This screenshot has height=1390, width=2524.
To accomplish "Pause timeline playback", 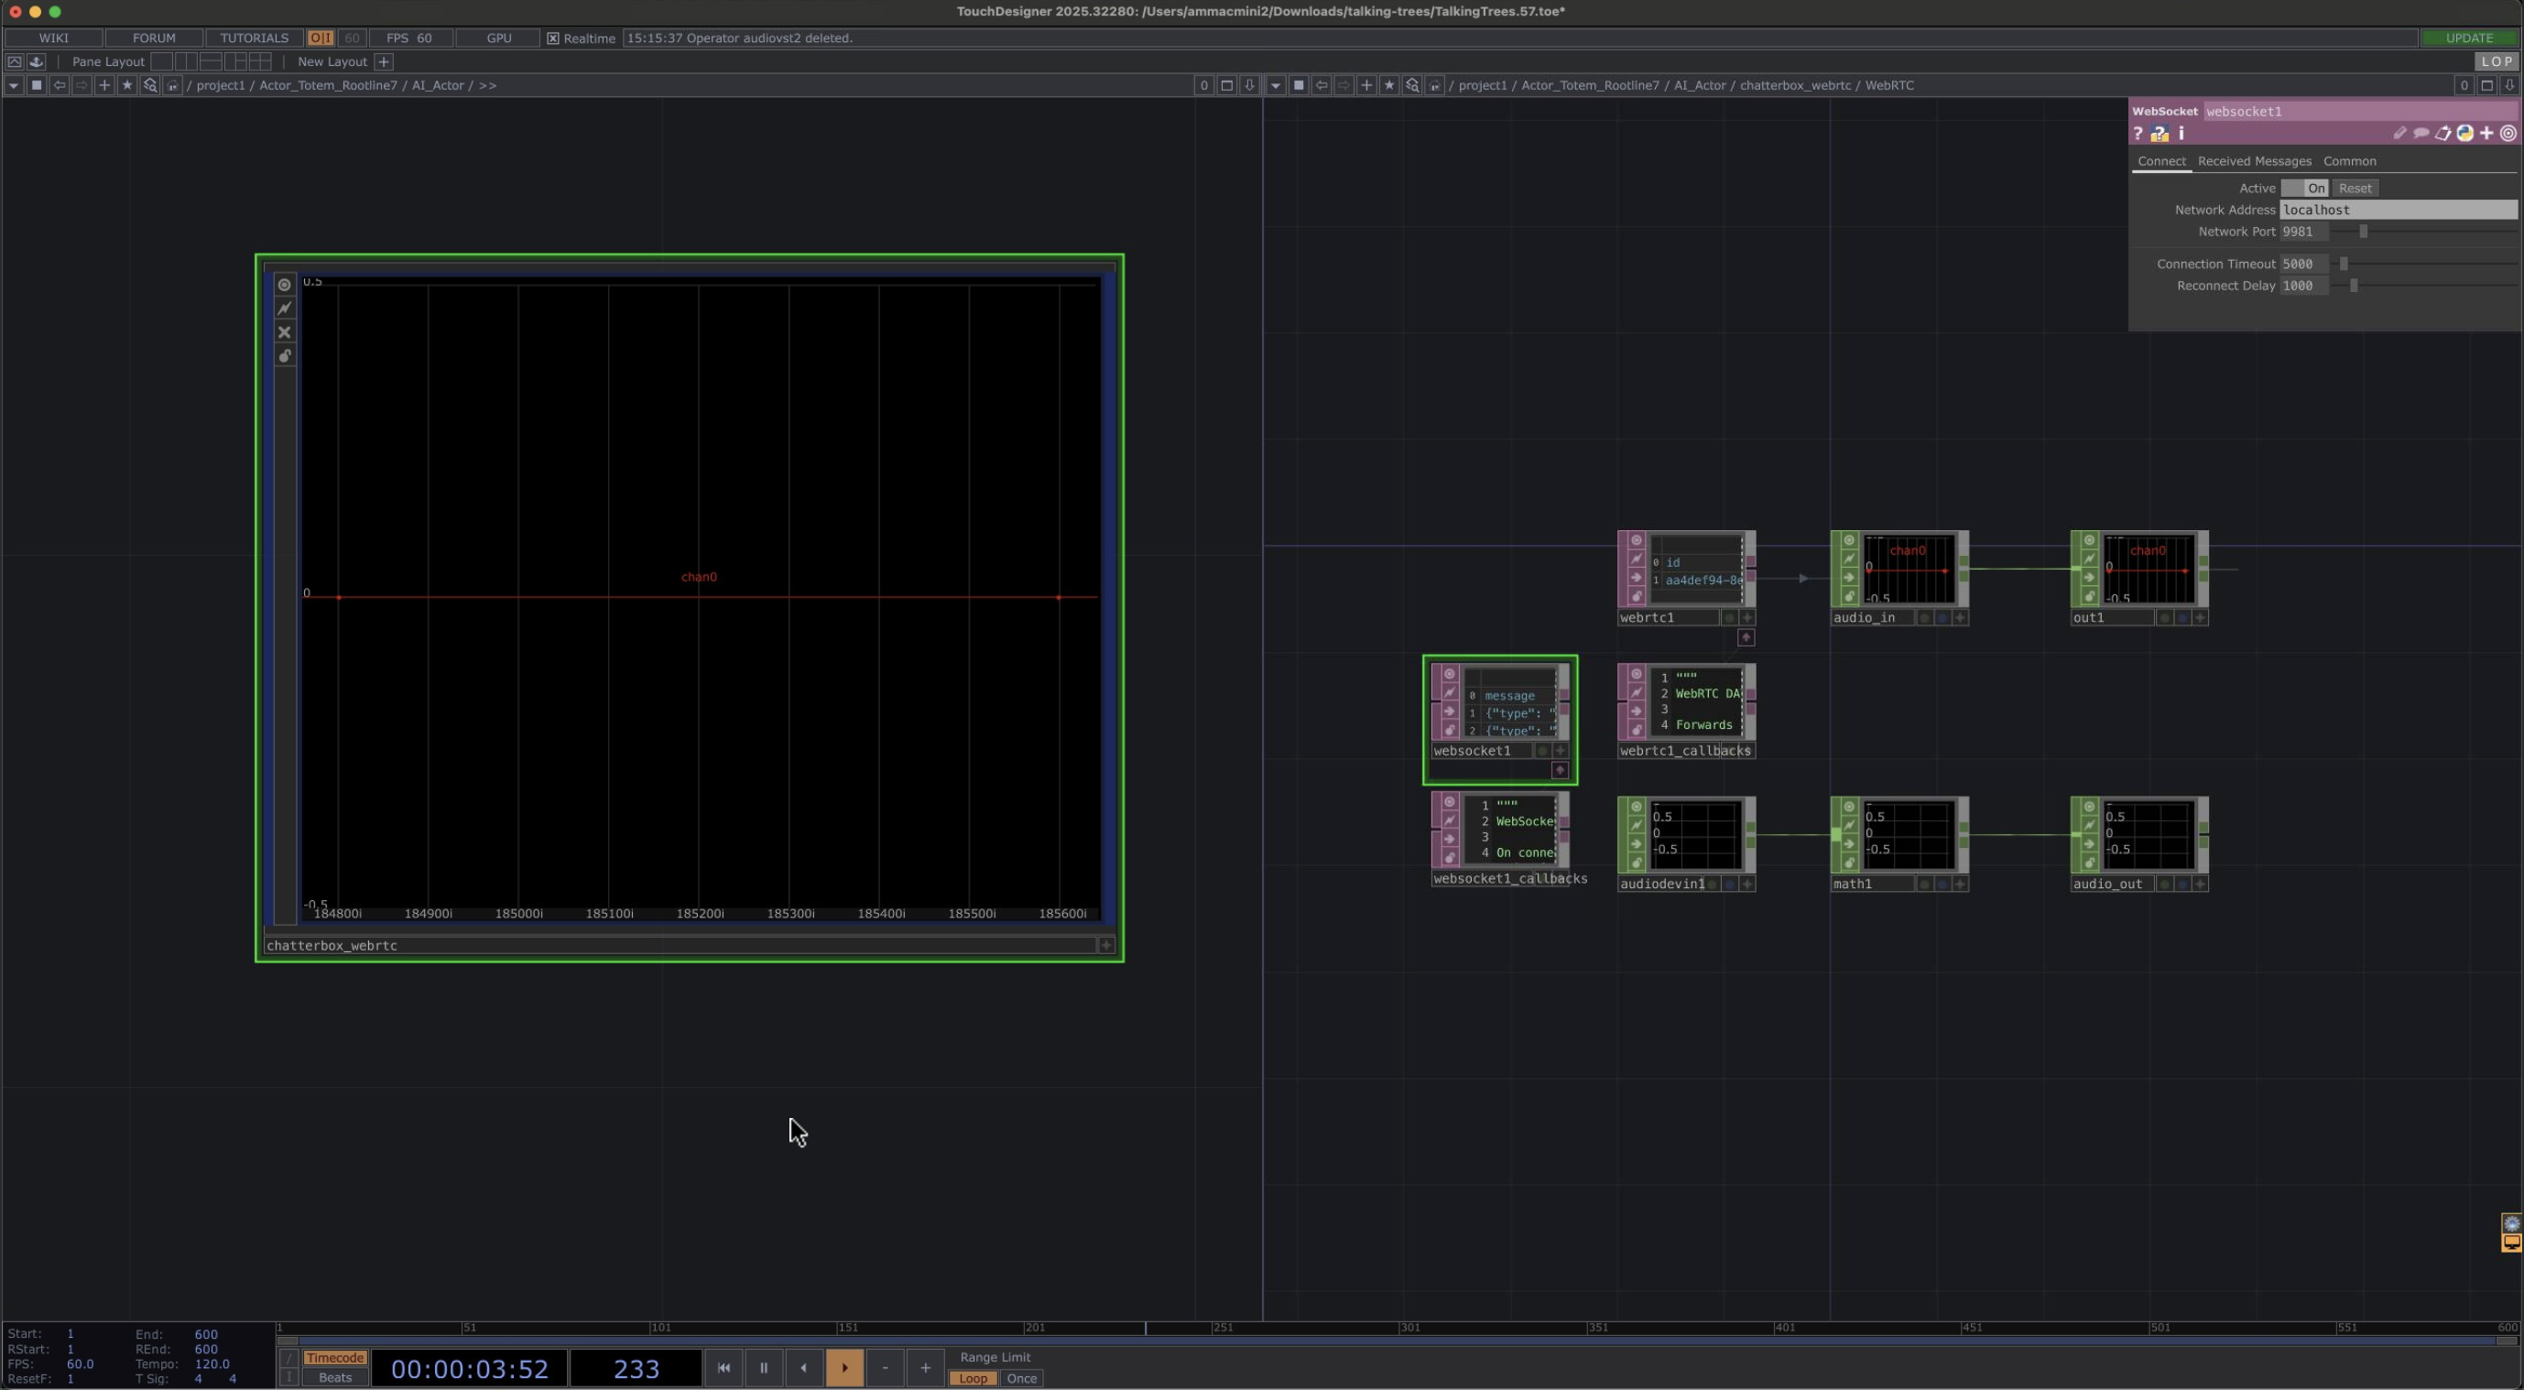I will [763, 1368].
